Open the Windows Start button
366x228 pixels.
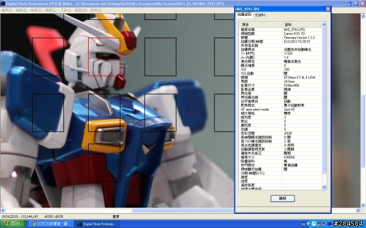13,224
